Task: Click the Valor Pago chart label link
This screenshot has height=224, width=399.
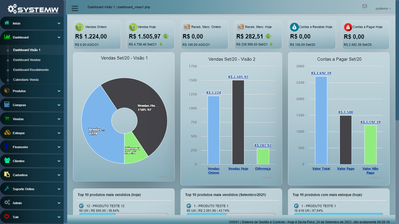Action: click(346, 169)
